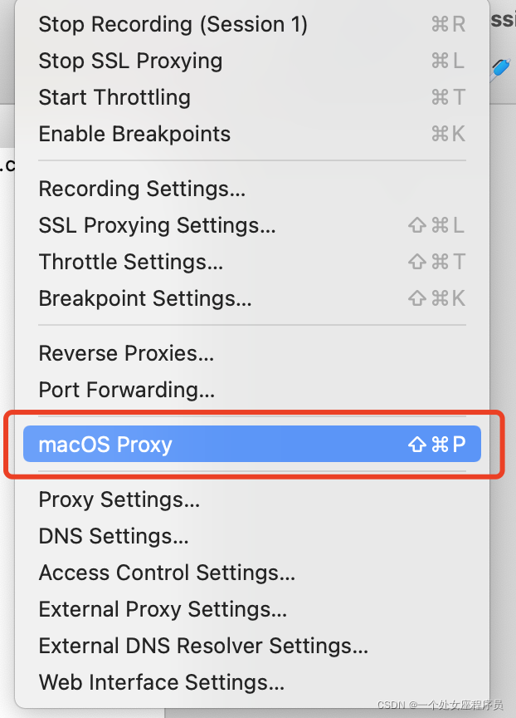Enable Breakpoints menu entry
This screenshot has width=516, height=718.
click(252, 134)
